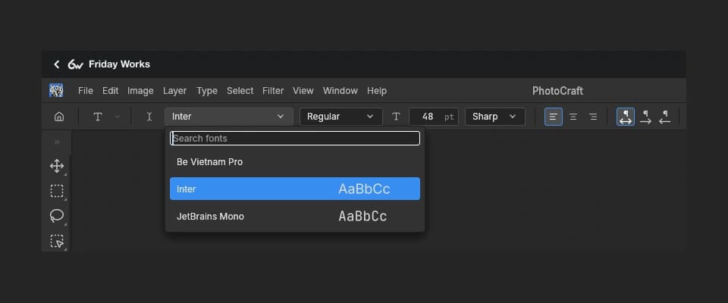Open the File menu
The height and width of the screenshot is (303, 728).
tap(86, 91)
